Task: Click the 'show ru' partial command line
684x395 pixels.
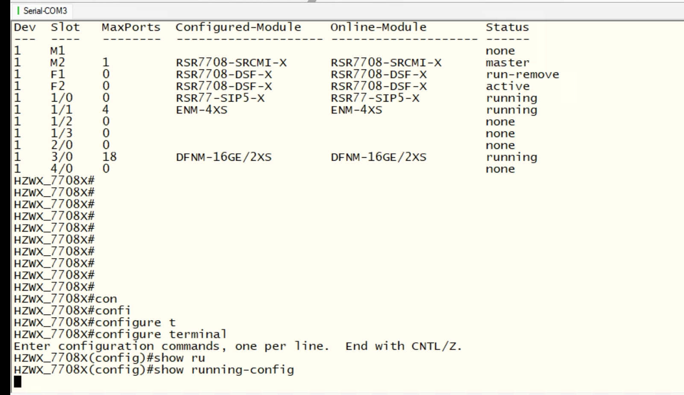Action: 109,358
